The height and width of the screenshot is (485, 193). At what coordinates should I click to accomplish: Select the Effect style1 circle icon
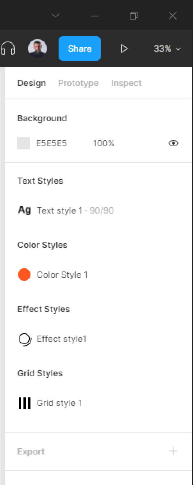25,339
